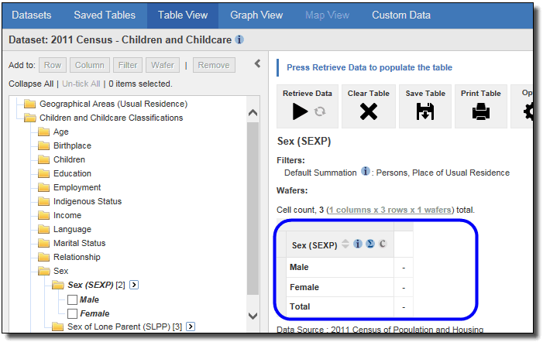Expand the Sex (SEXP) options arrow
Image resolution: width=543 pixels, height=342 pixels.
(134, 286)
